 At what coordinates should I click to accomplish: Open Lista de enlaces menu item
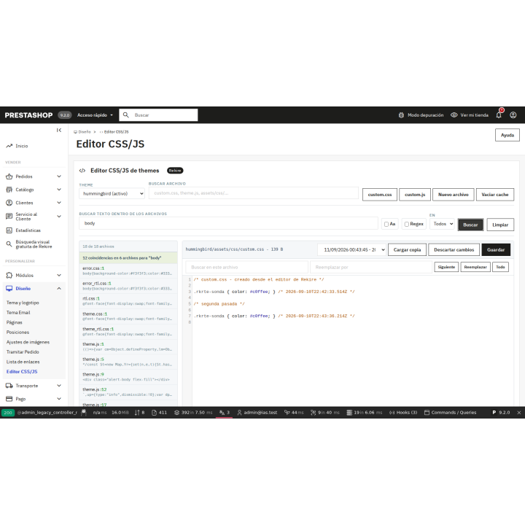tap(23, 362)
